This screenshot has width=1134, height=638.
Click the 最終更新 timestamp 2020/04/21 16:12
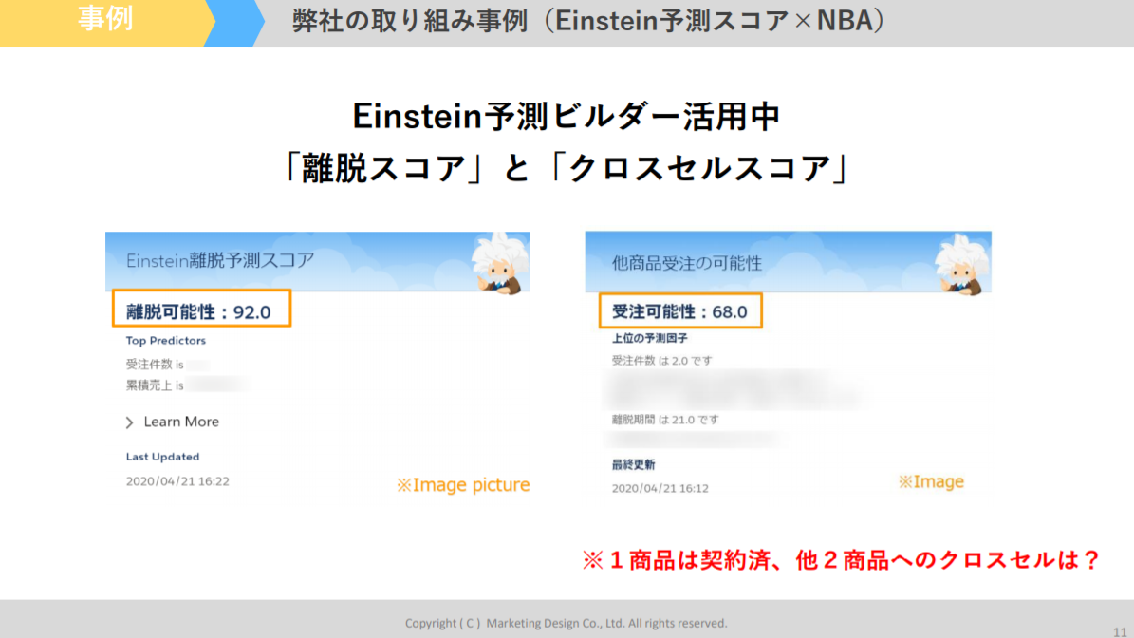point(660,488)
